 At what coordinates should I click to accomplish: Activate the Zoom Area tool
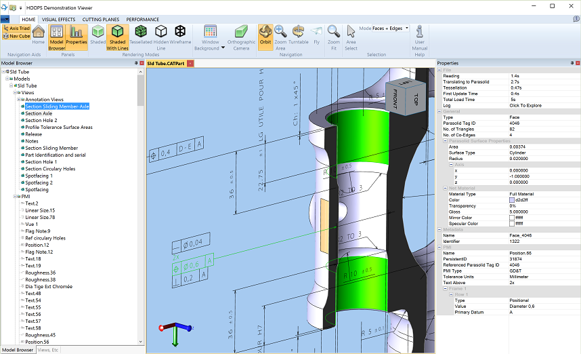[280, 34]
